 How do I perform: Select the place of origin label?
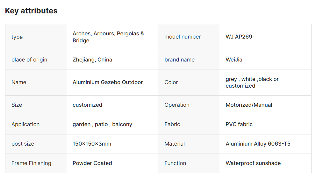[x=29, y=60]
